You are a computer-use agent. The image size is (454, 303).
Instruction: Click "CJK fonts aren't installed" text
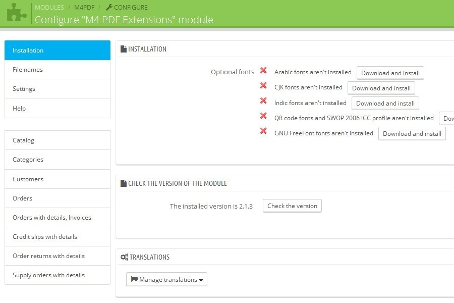[308, 87]
